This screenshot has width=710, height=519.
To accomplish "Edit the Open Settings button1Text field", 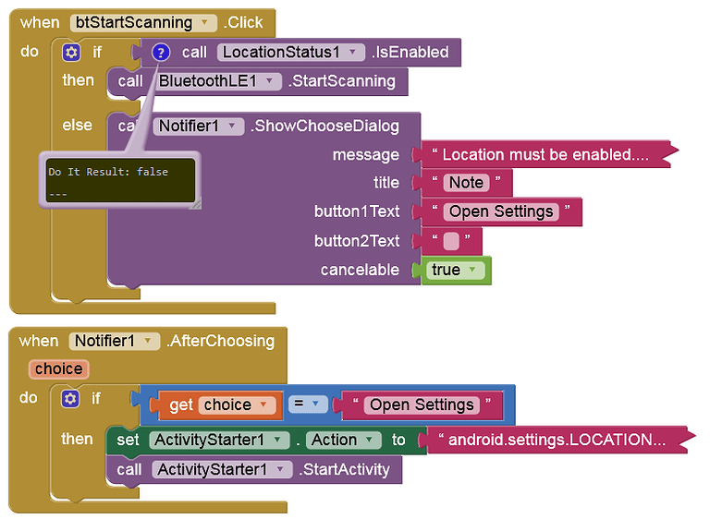I will pyautogui.click(x=501, y=211).
